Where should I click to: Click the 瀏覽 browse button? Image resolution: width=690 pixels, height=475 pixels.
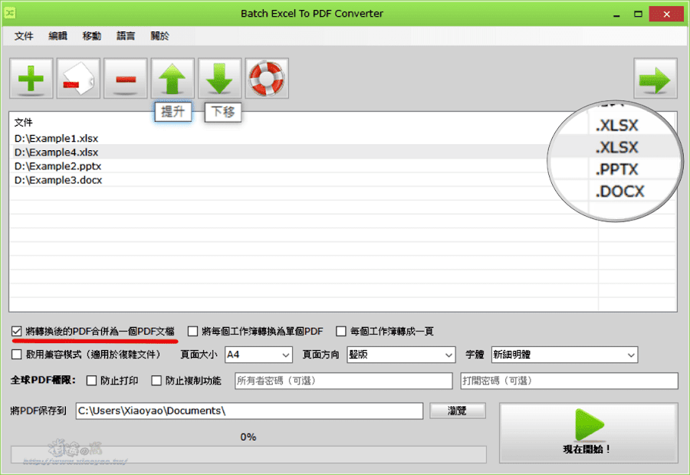pyautogui.click(x=458, y=411)
